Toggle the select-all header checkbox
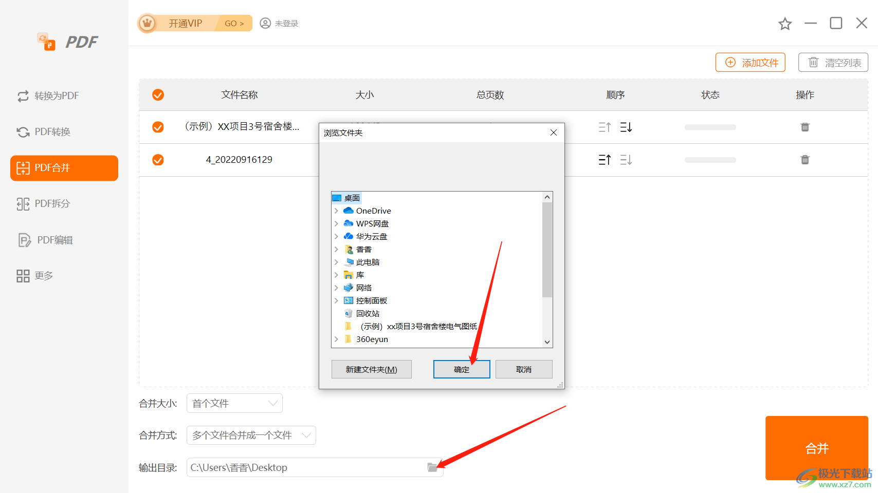This screenshot has height=493, width=878. [158, 95]
